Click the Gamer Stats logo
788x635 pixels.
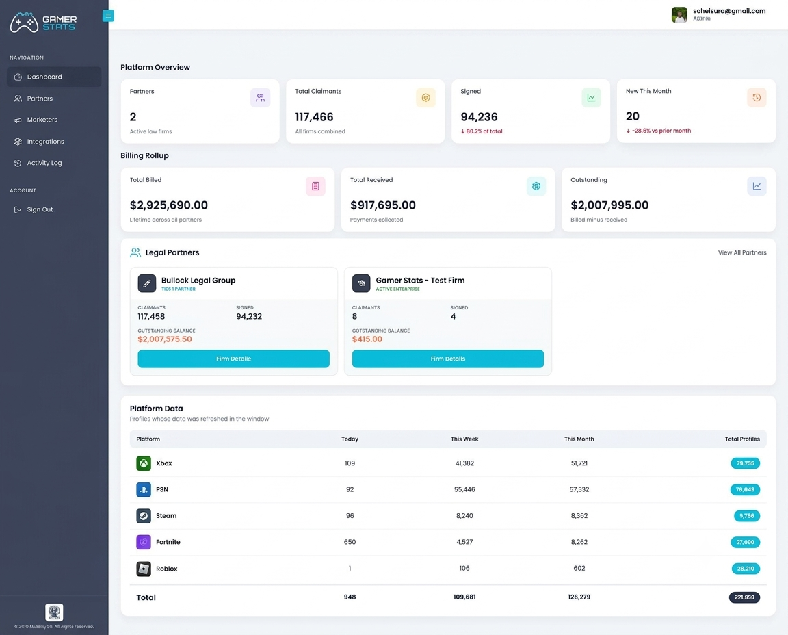pos(44,23)
